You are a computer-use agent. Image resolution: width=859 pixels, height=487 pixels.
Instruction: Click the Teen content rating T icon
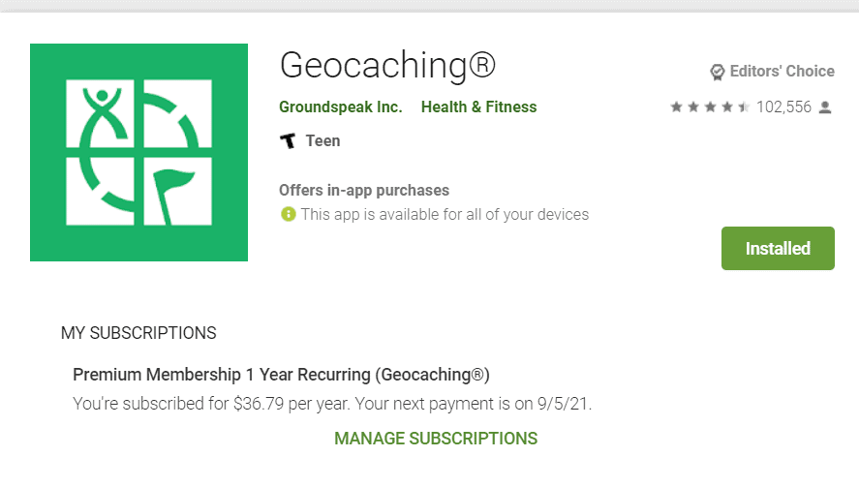pos(287,141)
